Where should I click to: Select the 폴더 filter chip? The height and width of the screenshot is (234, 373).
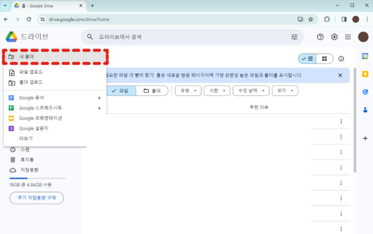click(152, 91)
